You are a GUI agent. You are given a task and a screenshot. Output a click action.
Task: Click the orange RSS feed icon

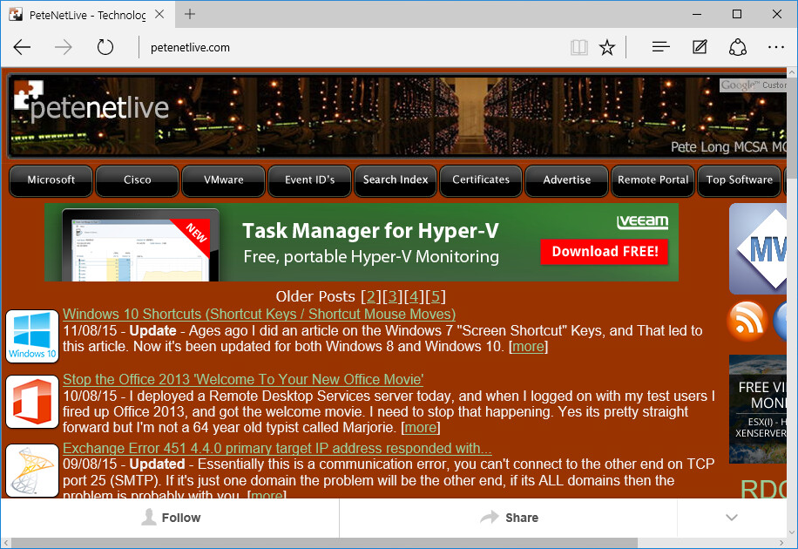pos(747,321)
